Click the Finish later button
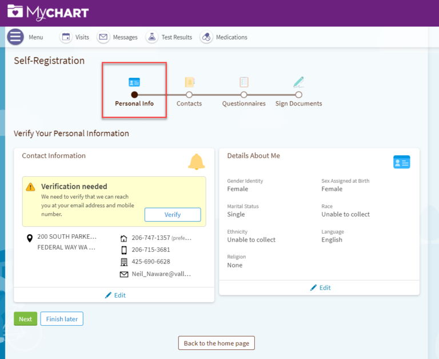 click(x=62, y=319)
